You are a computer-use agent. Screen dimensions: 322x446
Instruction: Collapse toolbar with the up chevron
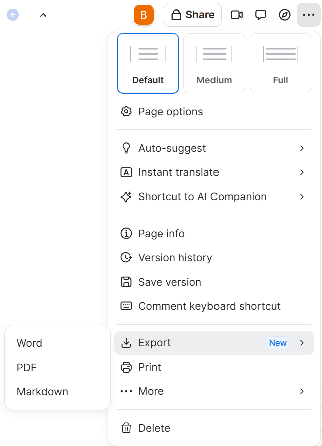(x=43, y=15)
